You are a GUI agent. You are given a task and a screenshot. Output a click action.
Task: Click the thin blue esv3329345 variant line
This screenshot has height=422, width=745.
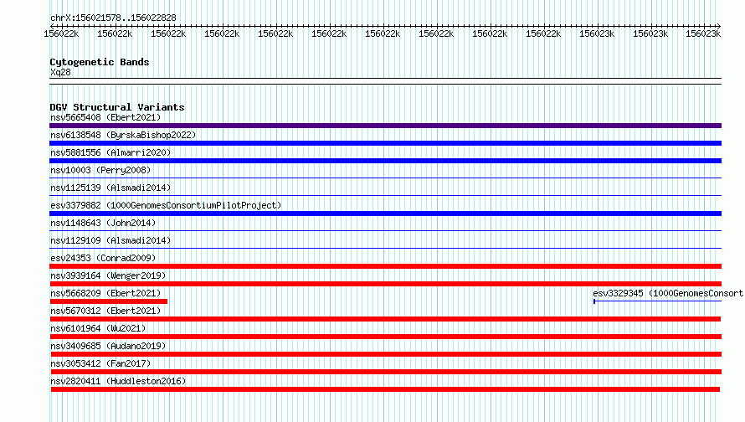(x=658, y=301)
